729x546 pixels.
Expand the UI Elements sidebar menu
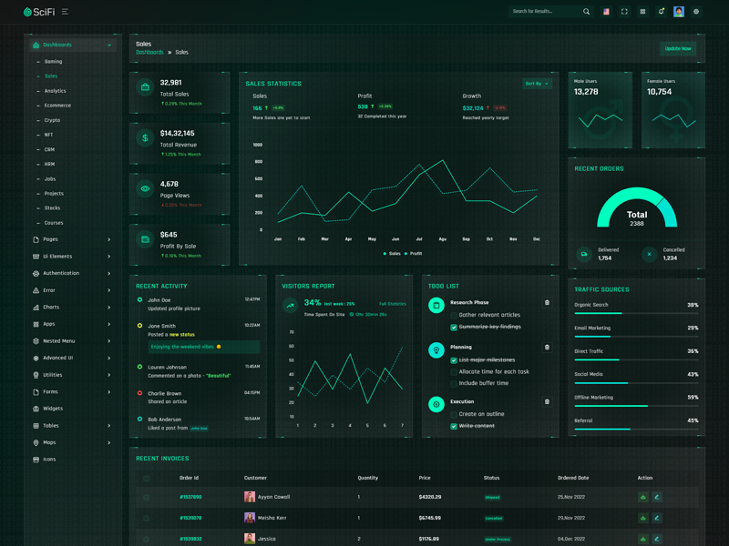pyautogui.click(x=71, y=257)
